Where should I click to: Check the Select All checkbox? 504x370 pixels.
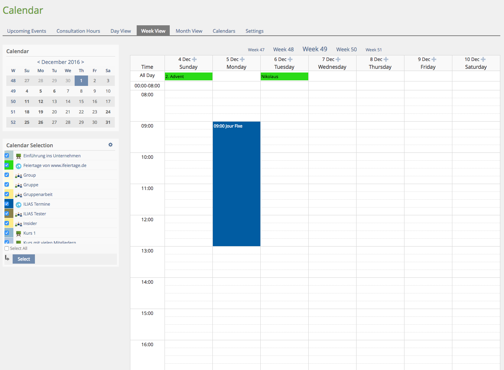(7, 248)
